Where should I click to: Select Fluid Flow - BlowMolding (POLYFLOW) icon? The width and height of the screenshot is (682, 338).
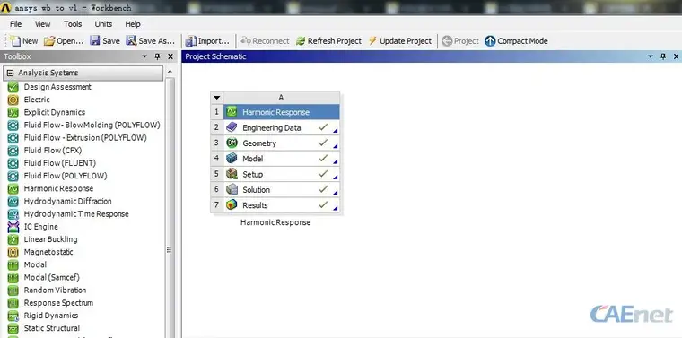pyautogui.click(x=13, y=126)
